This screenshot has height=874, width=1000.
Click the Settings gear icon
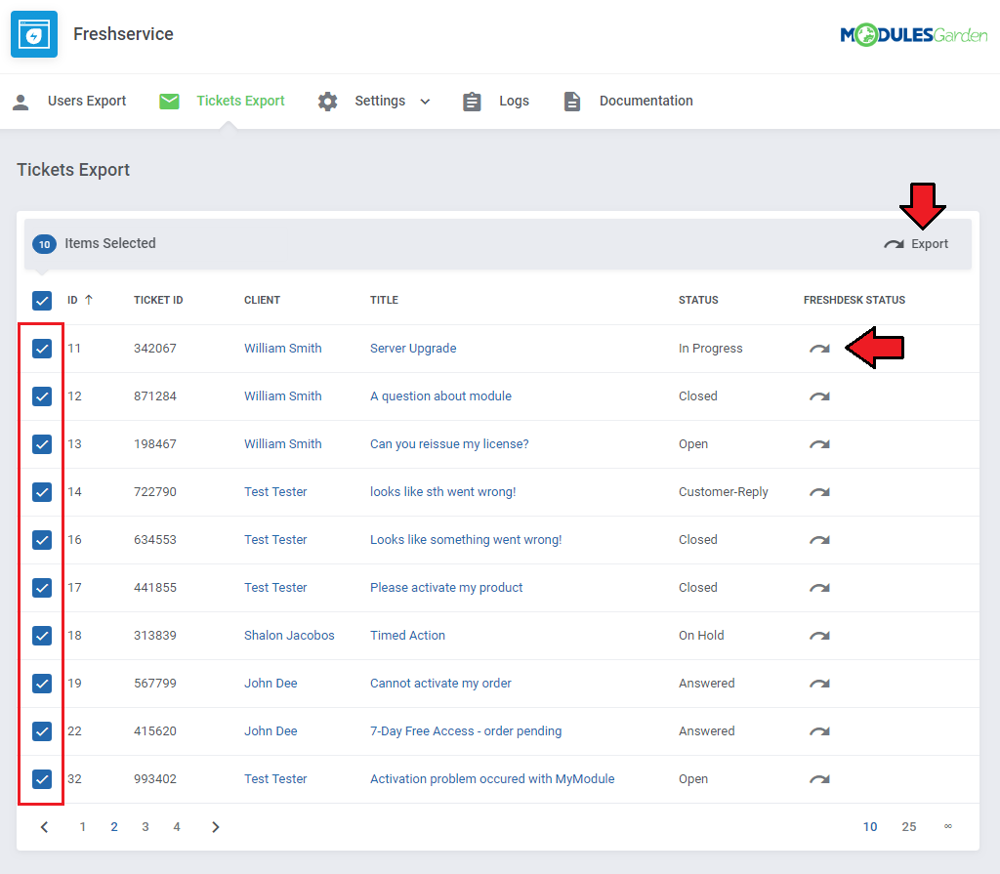pyautogui.click(x=327, y=102)
